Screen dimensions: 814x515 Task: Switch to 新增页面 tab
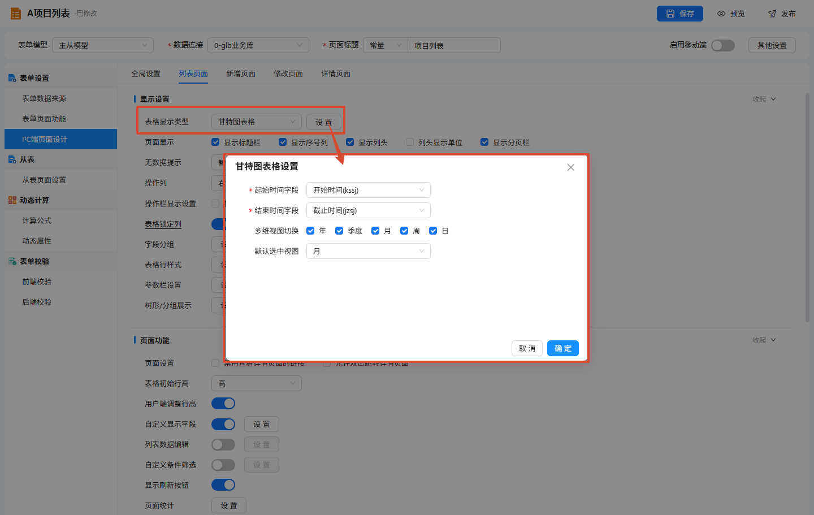pyautogui.click(x=241, y=73)
